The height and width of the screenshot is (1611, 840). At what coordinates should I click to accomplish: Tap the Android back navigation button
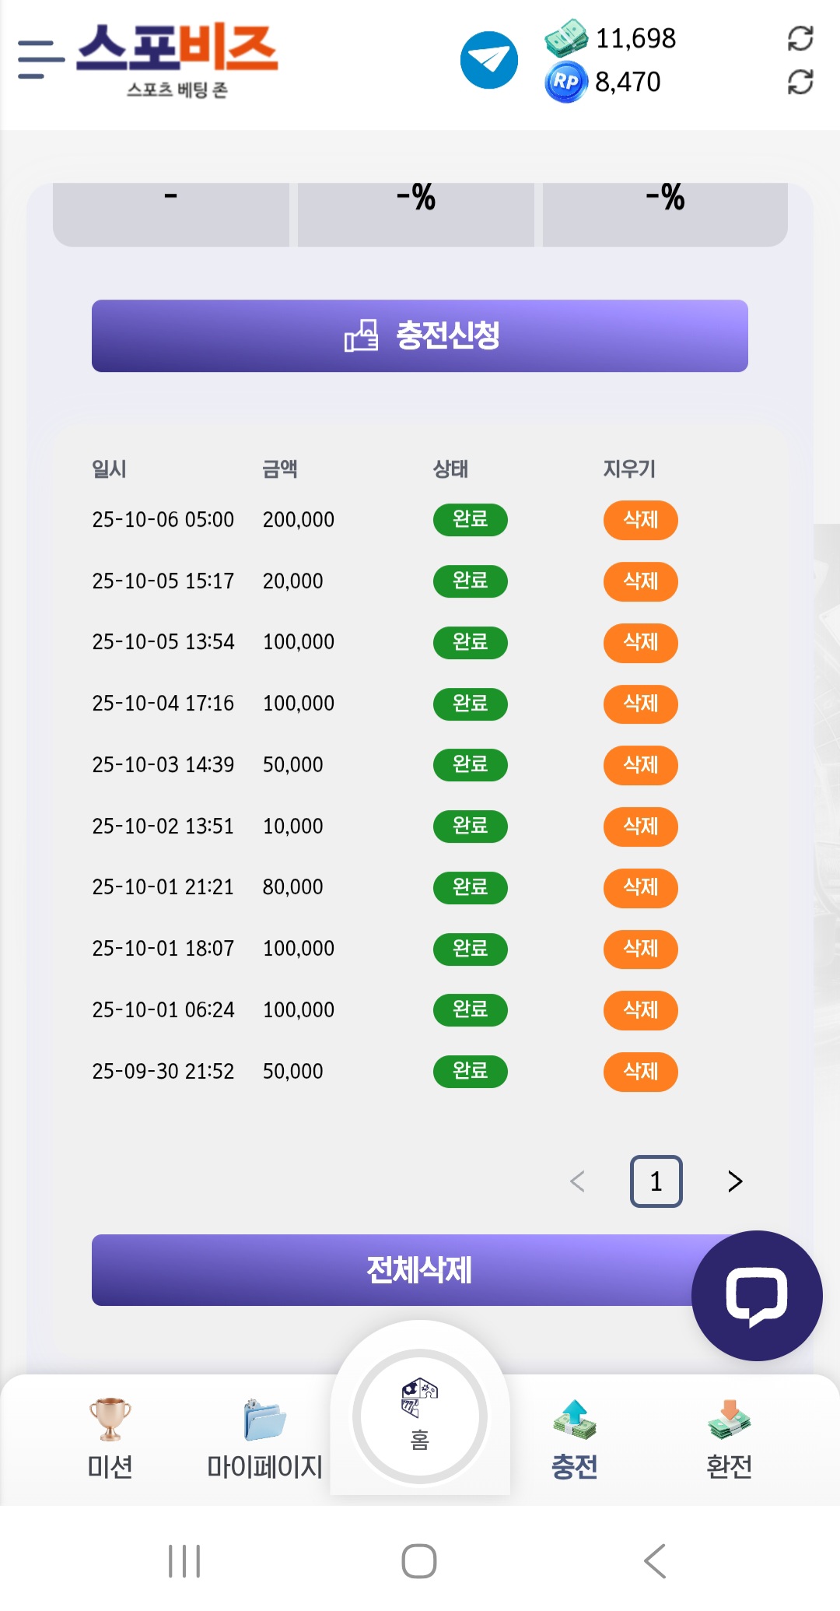pyautogui.click(x=655, y=1561)
